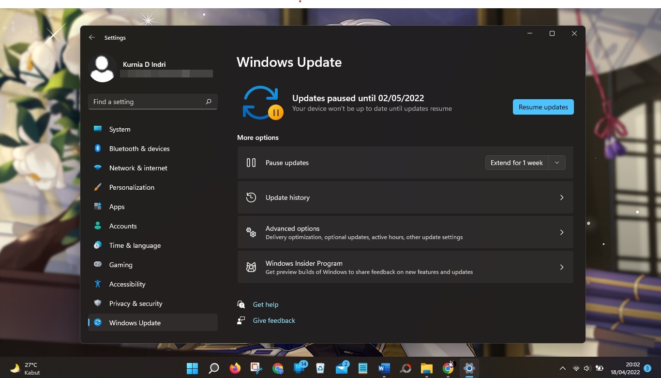The height and width of the screenshot is (378, 661).
Task: Go to Network & internet settings
Action: (153, 168)
